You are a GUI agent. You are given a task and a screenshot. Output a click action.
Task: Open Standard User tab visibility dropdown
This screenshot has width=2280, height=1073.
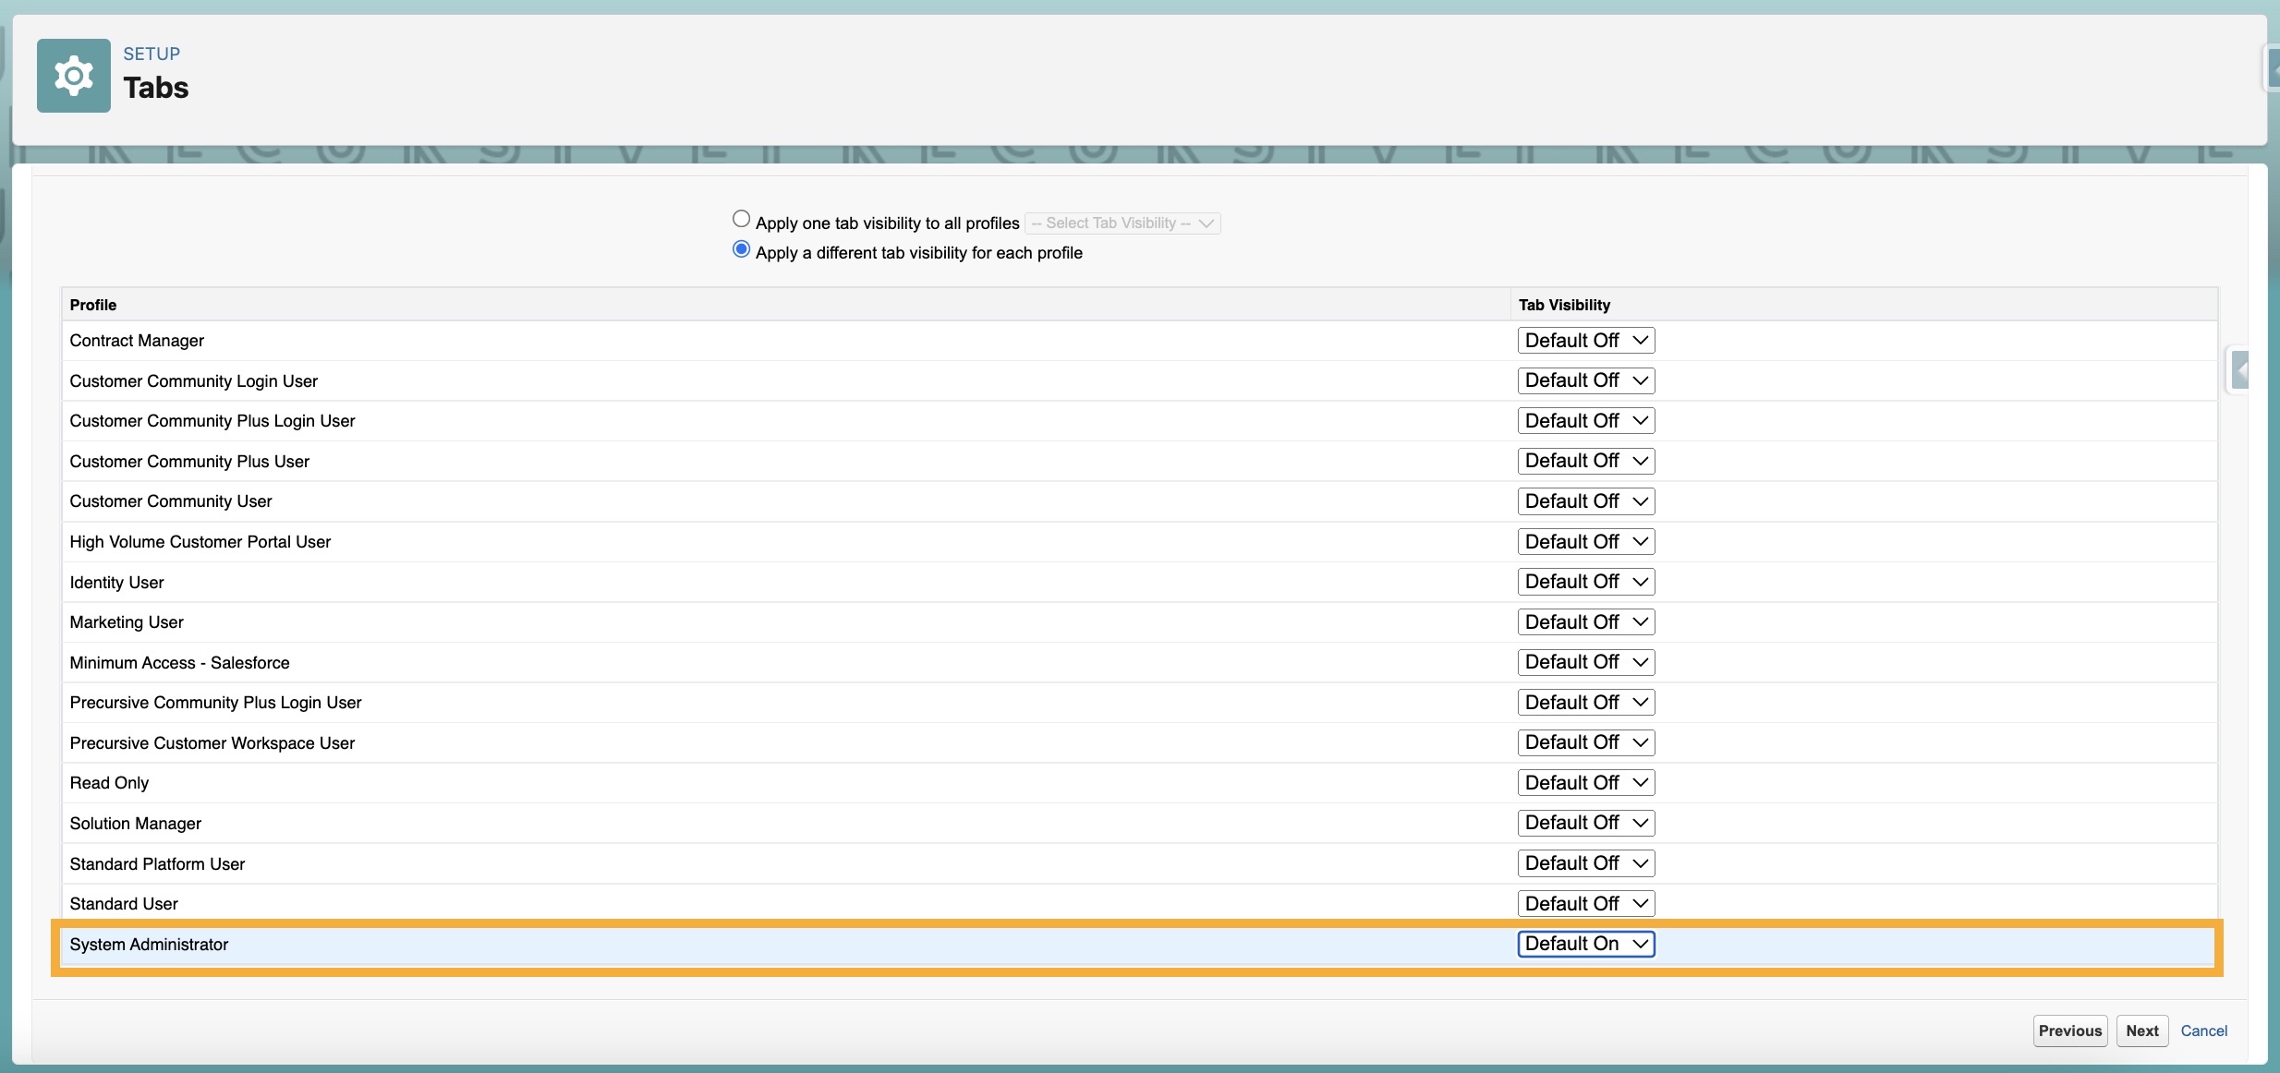(1585, 904)
